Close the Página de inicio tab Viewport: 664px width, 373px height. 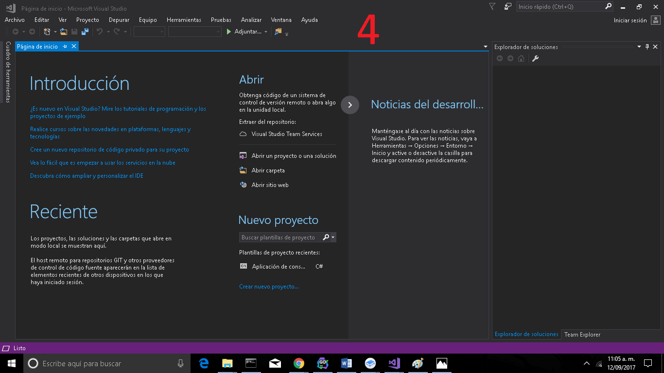(74, 46)
